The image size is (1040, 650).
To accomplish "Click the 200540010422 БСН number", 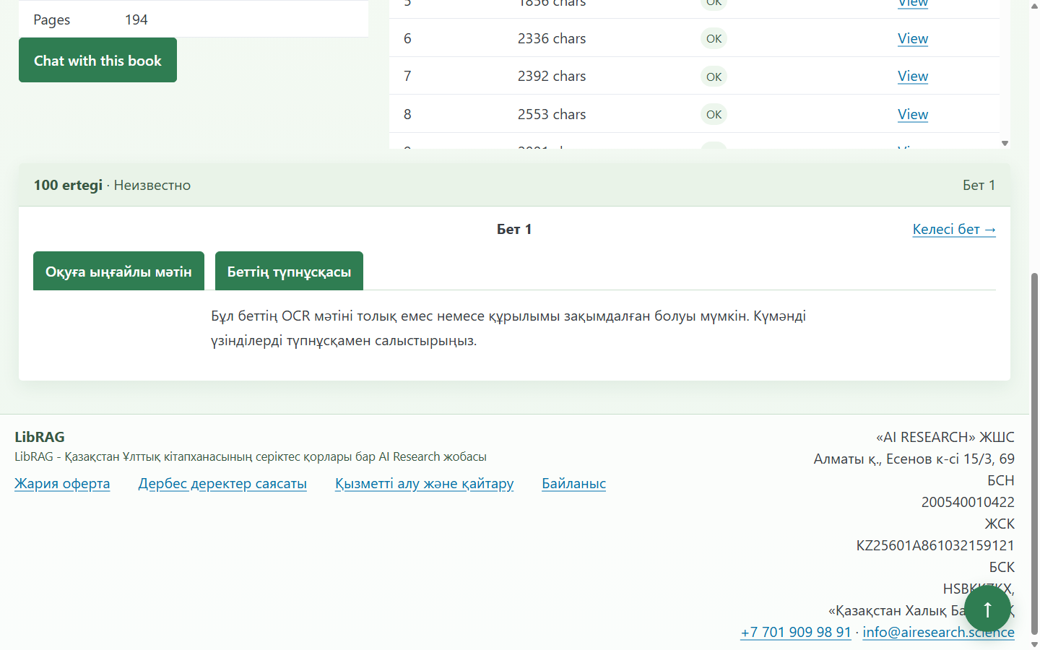I will [968, 502].
